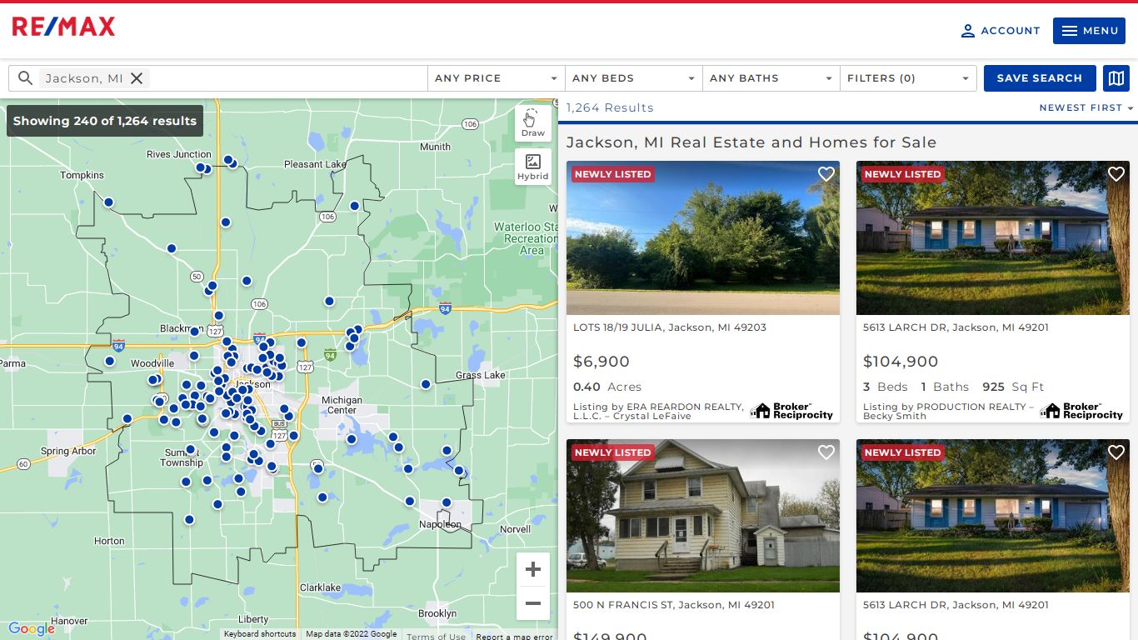
Task: Click the Michigan Center map label
Action: click(342, 405)
